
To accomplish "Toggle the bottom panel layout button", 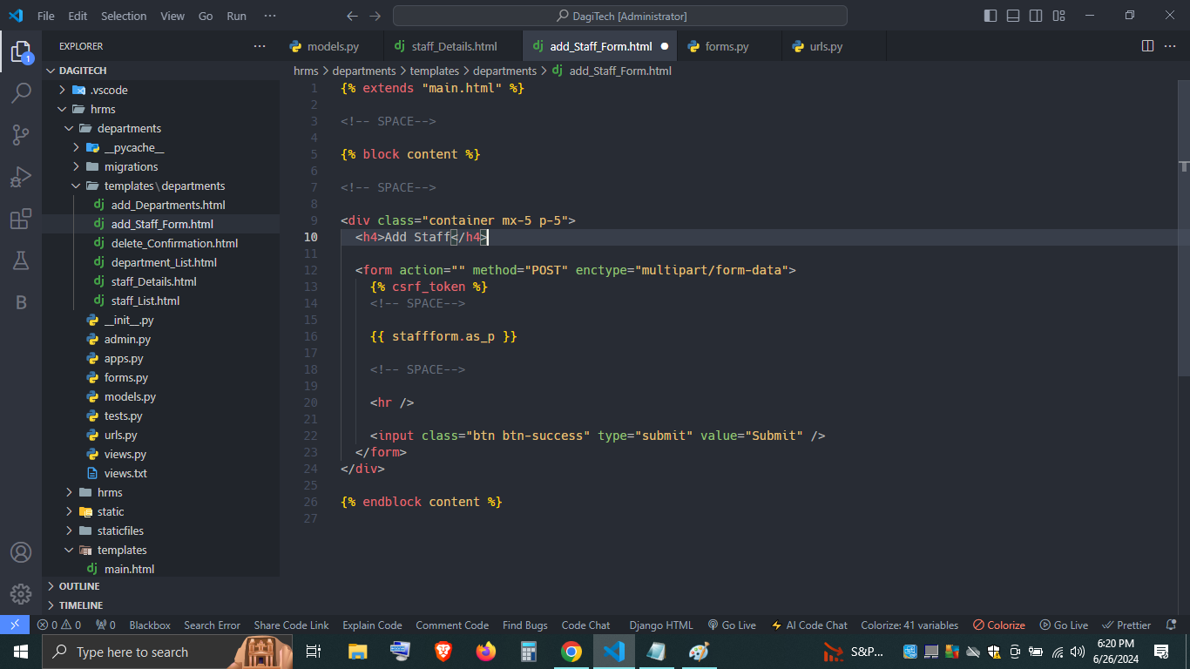I will point(1013,16).
